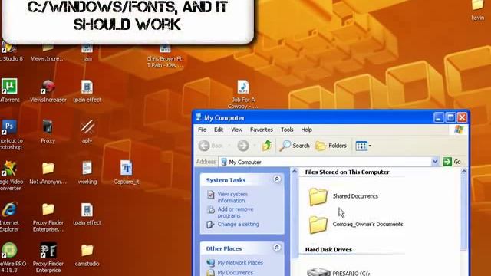Select the tpain effect file above camstudio
Viewport: 491px width, 276px height.
tap(87, 209)
